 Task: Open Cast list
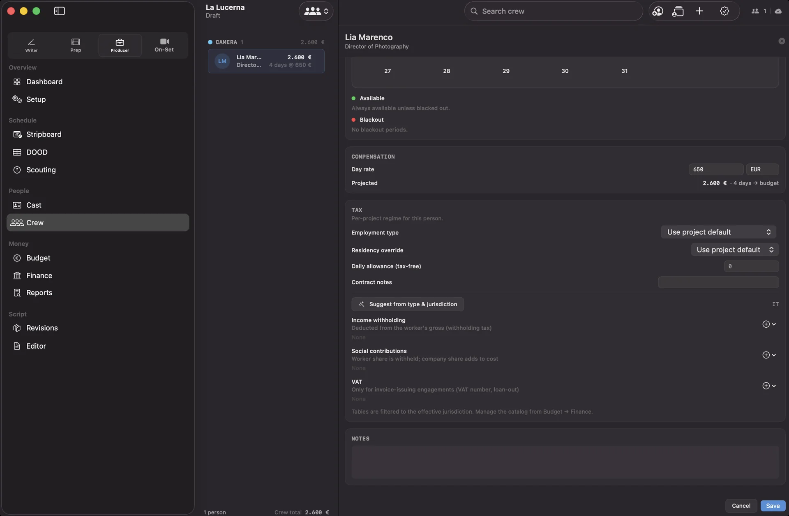[x=98, y=205]
